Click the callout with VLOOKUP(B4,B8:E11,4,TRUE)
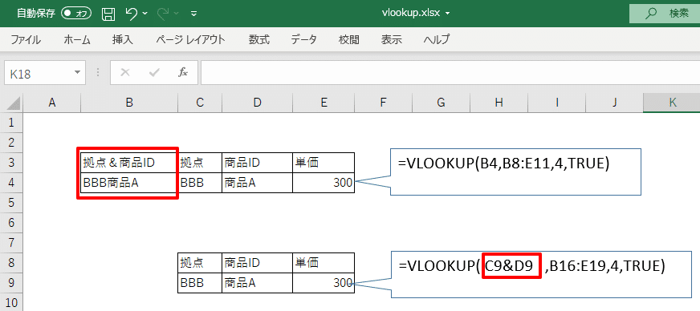 [x=515, y=172]
